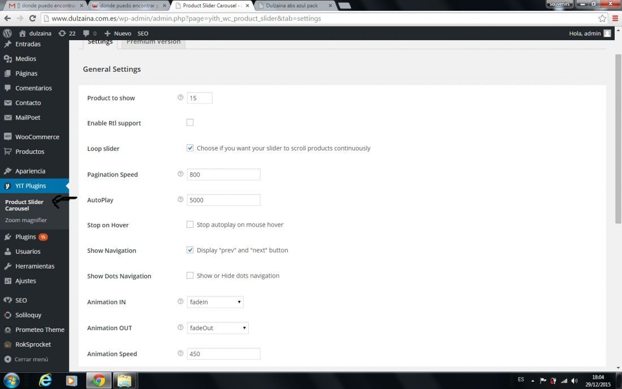This screenshot has width=622, height=389.
Task: Click the page vertical scrollbar thumb
Action: tap(618, 139)
